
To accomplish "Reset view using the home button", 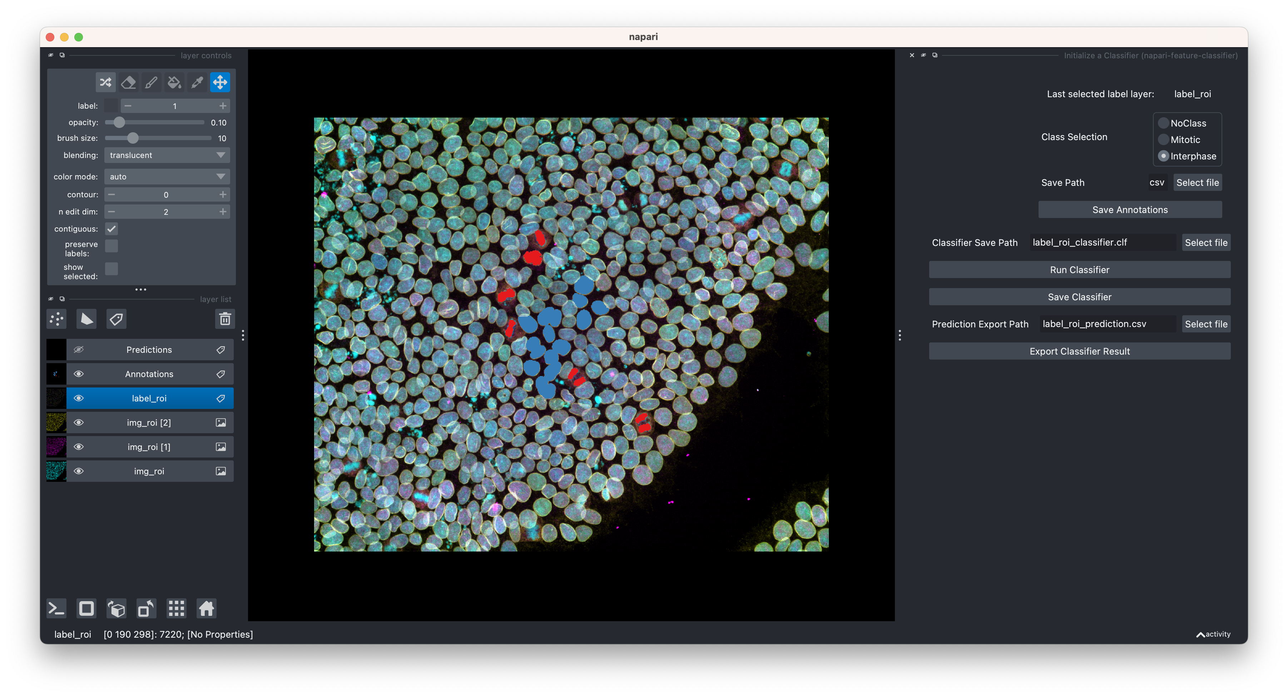I will tap(206, 608).
